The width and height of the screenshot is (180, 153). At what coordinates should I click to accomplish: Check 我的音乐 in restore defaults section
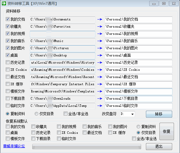point(84,127)
